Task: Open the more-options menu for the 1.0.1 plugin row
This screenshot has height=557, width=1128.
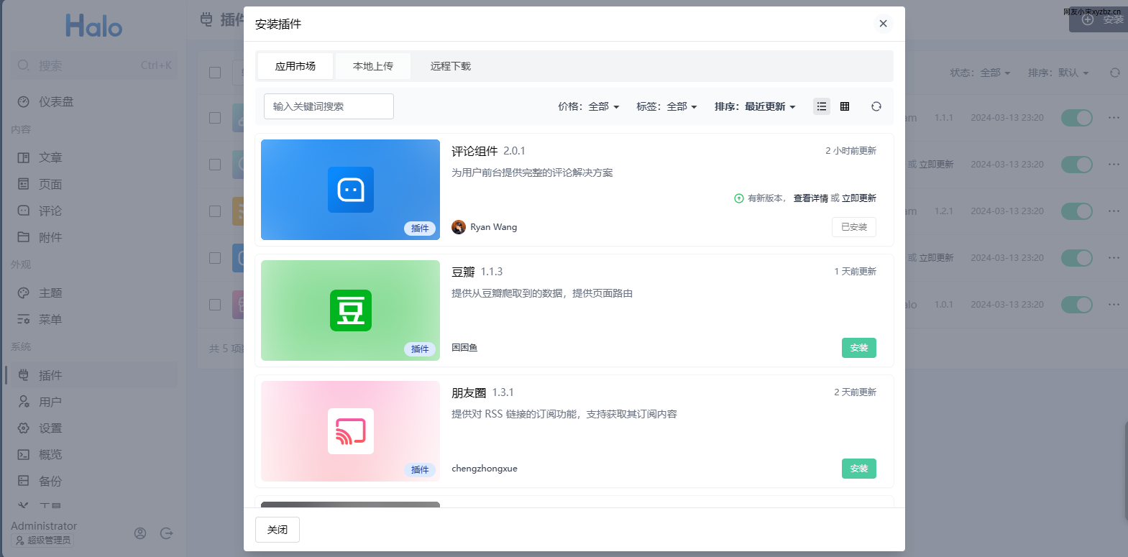Action: point(1114,305)
